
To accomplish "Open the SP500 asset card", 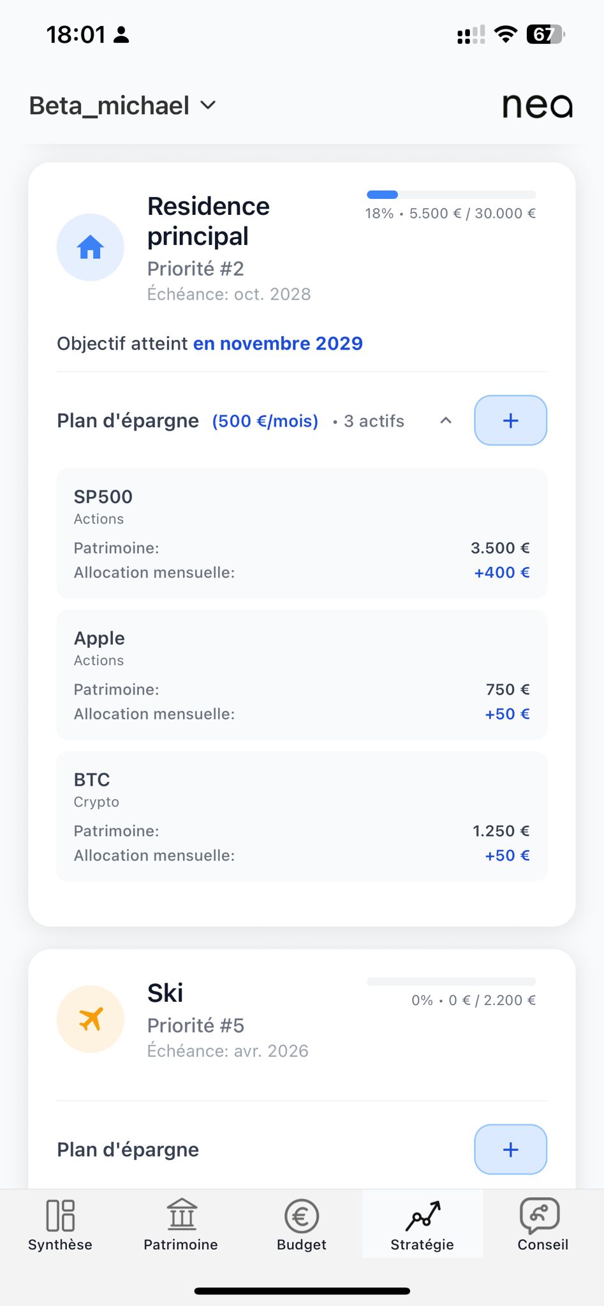I will click(302, 533).
